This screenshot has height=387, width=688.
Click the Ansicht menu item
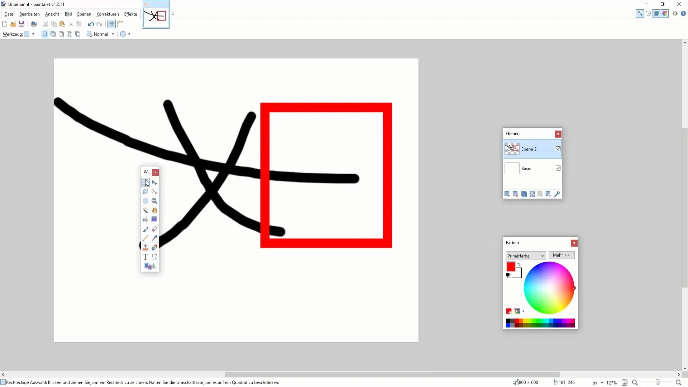click(52, 14)
